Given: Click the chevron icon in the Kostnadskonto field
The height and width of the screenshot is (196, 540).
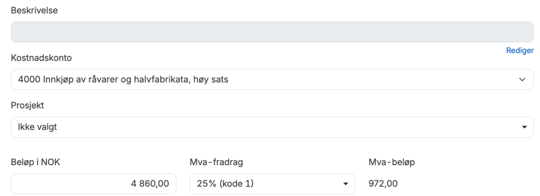Looking at the screenshot, I should click(522, 79).
